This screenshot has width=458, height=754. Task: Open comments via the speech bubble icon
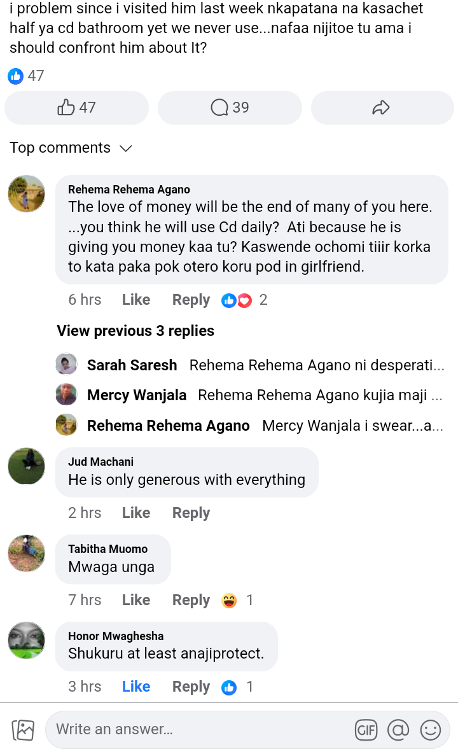click(230, 108)
